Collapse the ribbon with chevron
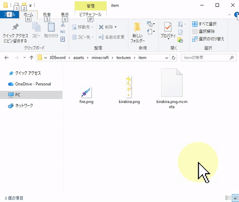239x202 pixels. (x=229, y=15)
